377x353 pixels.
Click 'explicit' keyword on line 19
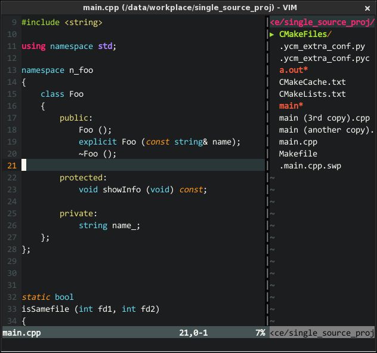click(x=98, y=142)
